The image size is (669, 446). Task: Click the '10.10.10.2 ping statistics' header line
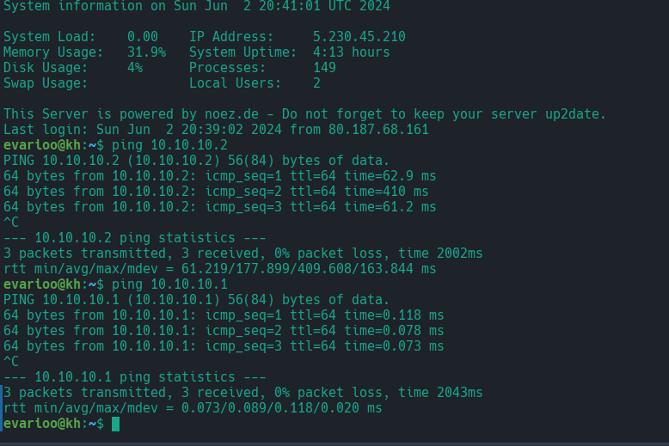(135, 238)
